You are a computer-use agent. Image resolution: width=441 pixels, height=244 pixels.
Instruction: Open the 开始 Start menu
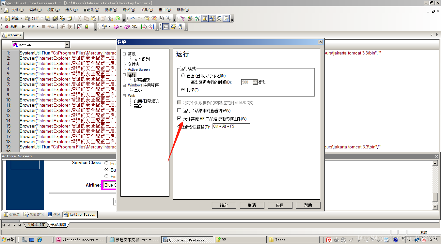[8, 240]
